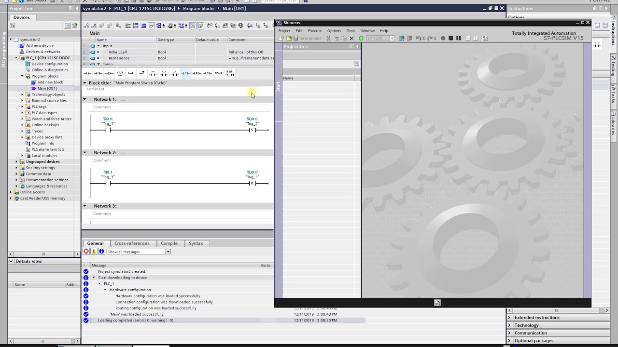Open the Window menu in PLCSIM
The width and height of the screenshot is (618, 347).
[x=368, y=31]
